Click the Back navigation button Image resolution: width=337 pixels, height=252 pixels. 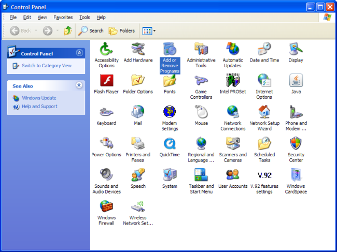[21, 31]
